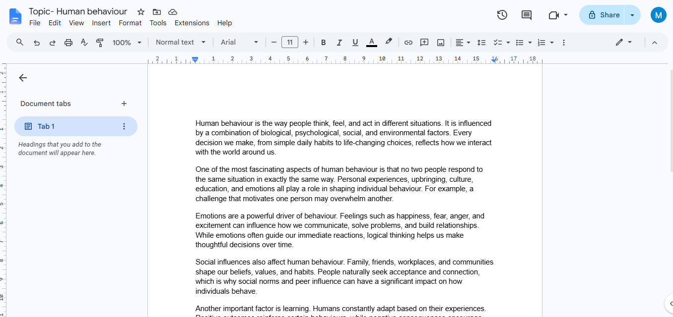The height and width of the screenshot is (317, 673).
Task: Open the M account avatar
Action: tap(659, 15)
